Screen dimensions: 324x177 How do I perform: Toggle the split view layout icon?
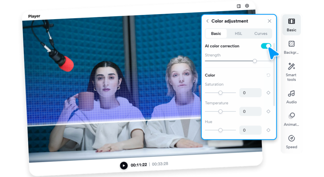point(239,6)
